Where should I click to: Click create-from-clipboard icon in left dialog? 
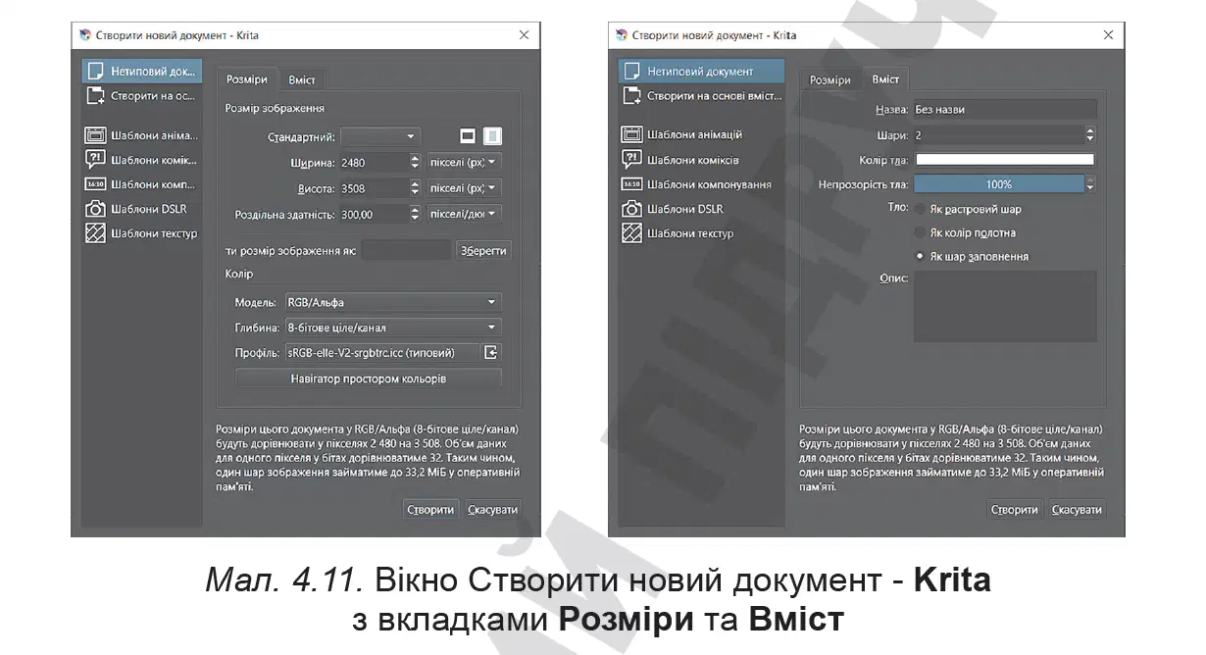tap(95, 95)
